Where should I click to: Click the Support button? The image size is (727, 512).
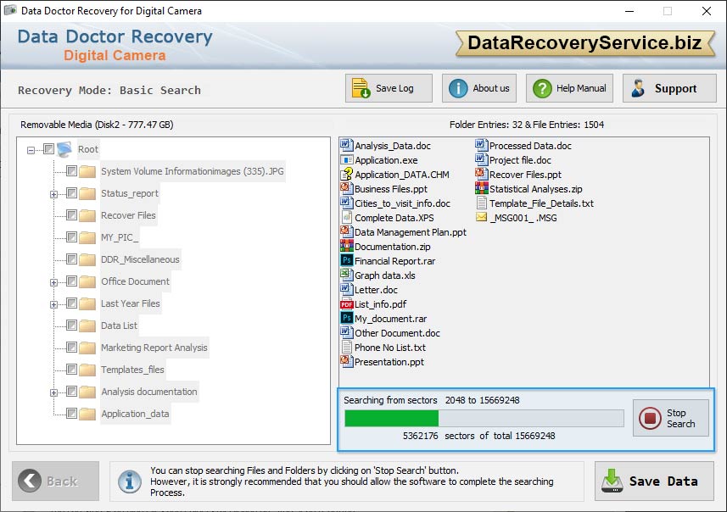669,88
